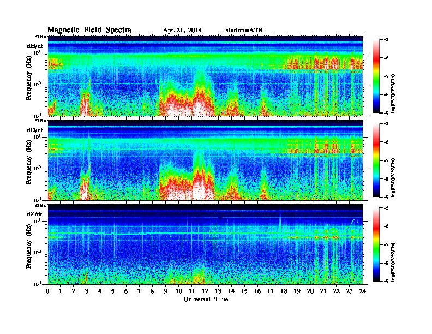This screenshot has height=334, width=432.
Task: Click hour "19" on the Universal Time axis
Action: tap(297, 291)
